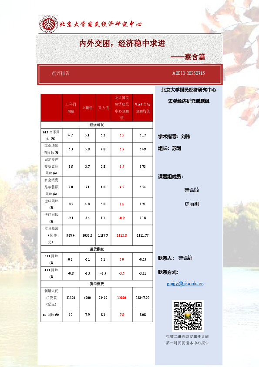Viewport: 259px width, 367px height.
Task: Click the M2 Wind value 8.08
Action: pos(143,315)
